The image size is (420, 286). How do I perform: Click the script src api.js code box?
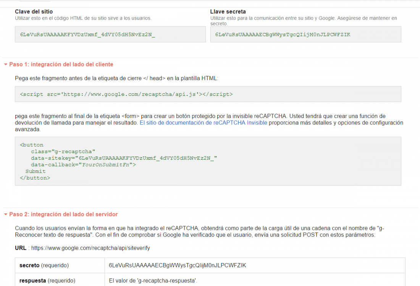tap(208, 94)
